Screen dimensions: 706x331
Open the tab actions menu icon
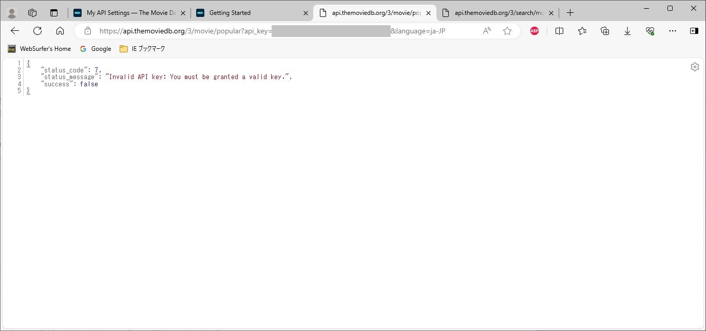[54, 13]
